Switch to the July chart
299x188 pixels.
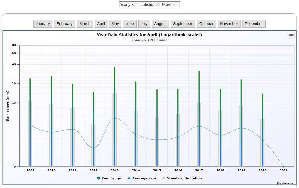pyautogui.click(x=144, y=24)
